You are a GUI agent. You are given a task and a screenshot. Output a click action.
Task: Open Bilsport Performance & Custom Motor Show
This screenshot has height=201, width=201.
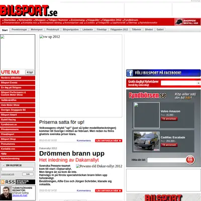[18, 93]
